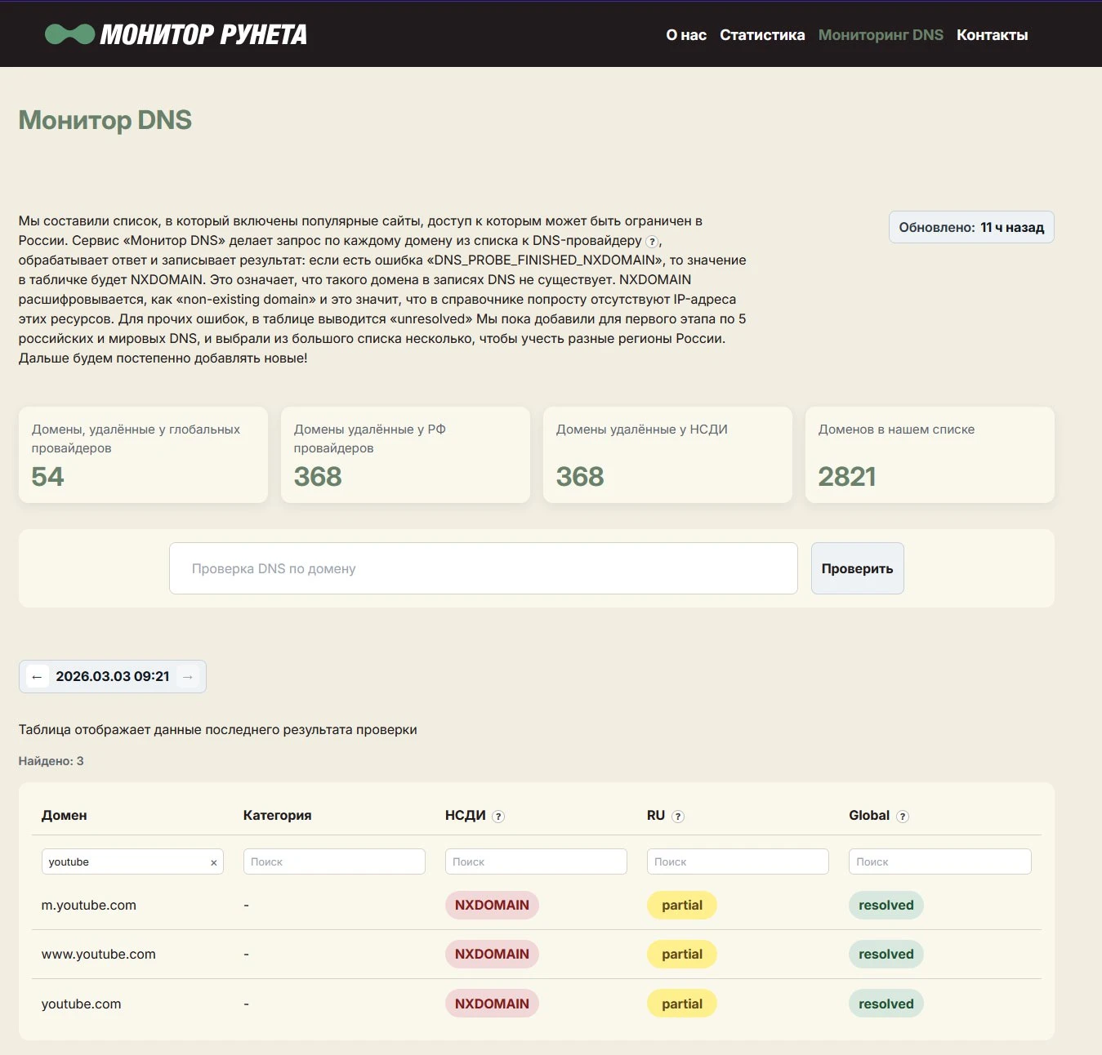Click the Global column help icon
1102x1055 pixels.
point(903,817)
